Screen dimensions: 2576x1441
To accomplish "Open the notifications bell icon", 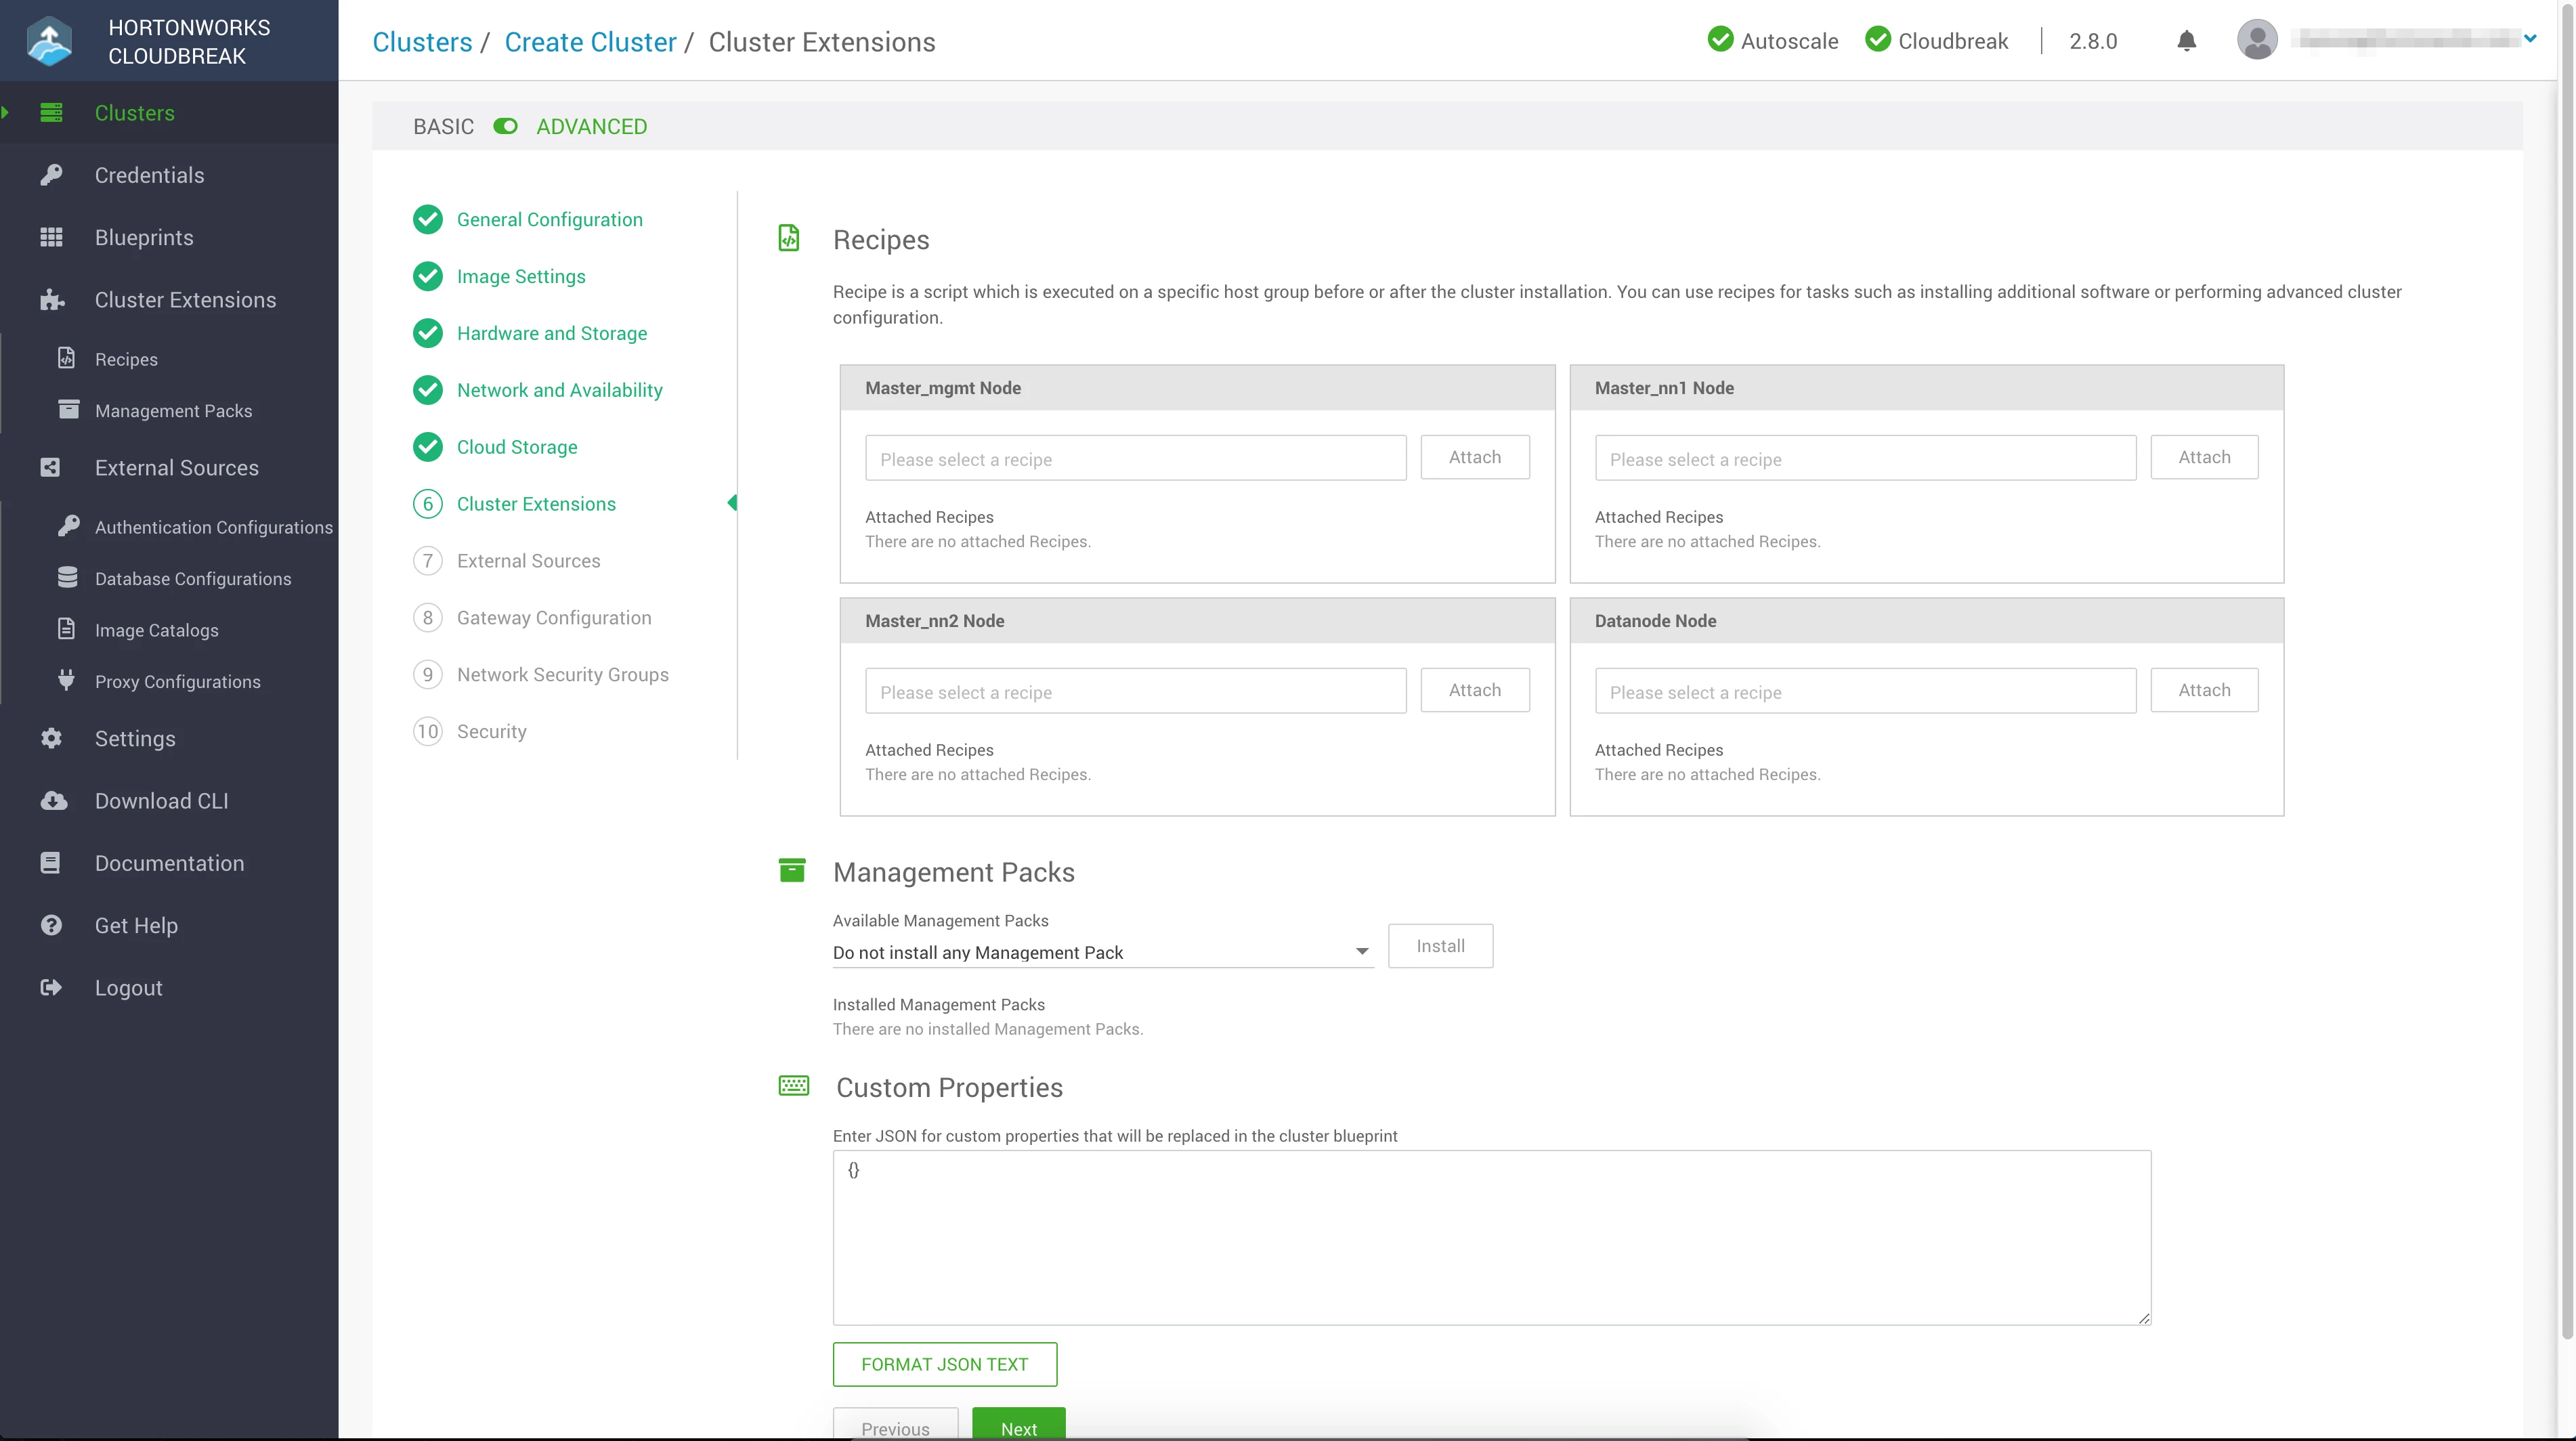I will 2186,41.
